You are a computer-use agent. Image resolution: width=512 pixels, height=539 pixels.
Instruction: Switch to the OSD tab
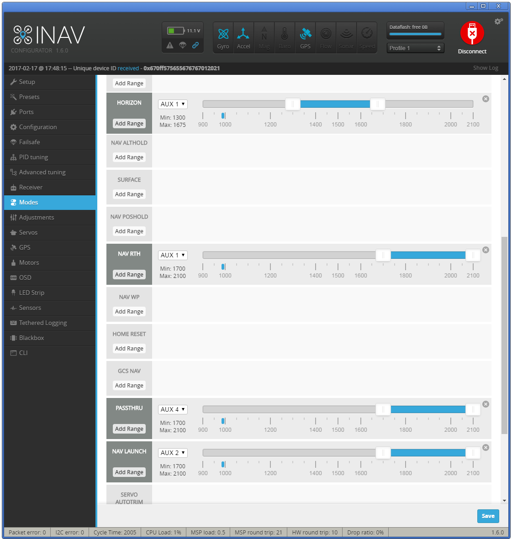point(50,278)
